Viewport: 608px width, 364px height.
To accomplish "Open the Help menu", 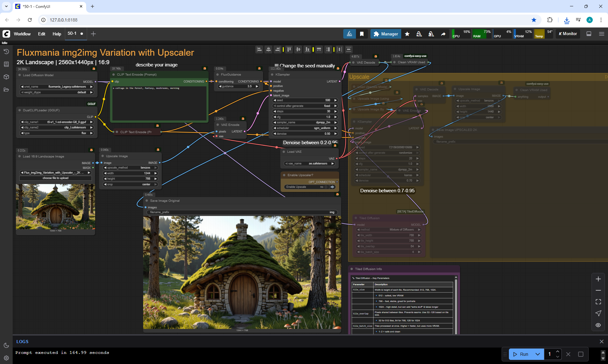I will point(57,34).
